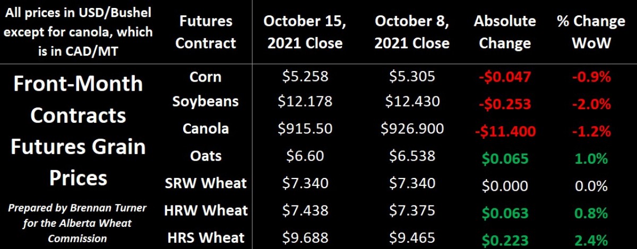The image size is (637, 249).
Task: Click the $5.258 corn closing price
Action: (305, 77)
